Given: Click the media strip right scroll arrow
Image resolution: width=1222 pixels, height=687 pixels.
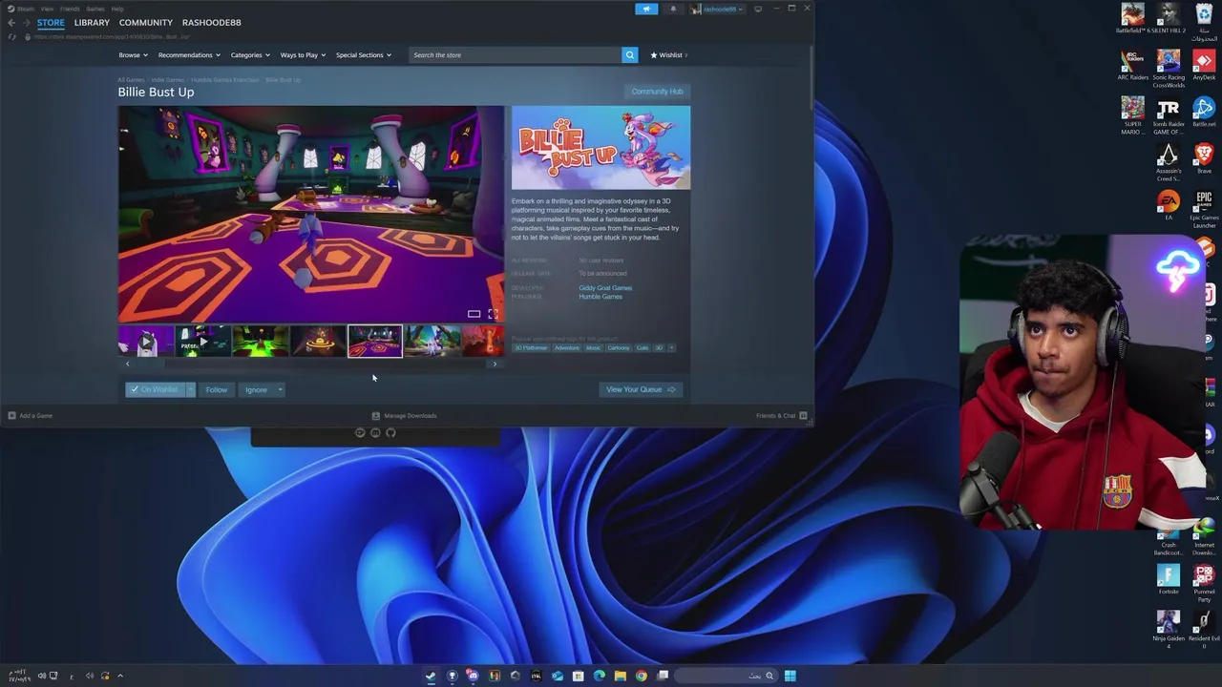Looking at the screenshot, I should pos(495,364).
